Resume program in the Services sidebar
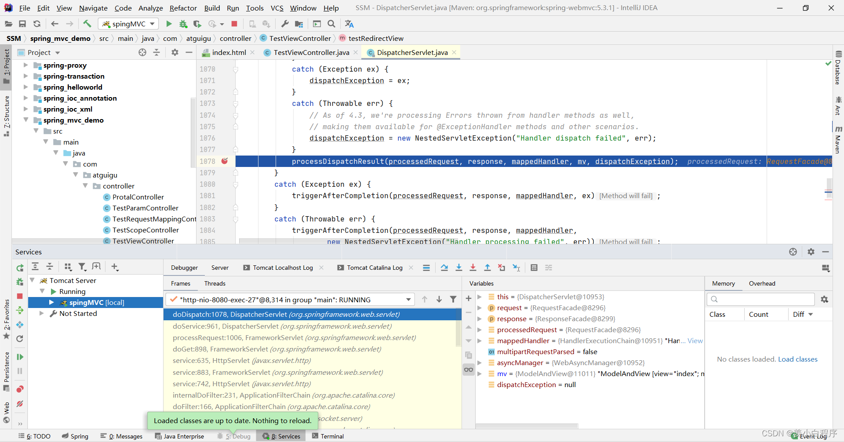 point(20,357)
